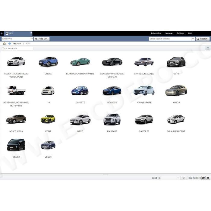Click the Type to narrow filter box
This screenshot has height=211, width=211.
coord(17,48)
